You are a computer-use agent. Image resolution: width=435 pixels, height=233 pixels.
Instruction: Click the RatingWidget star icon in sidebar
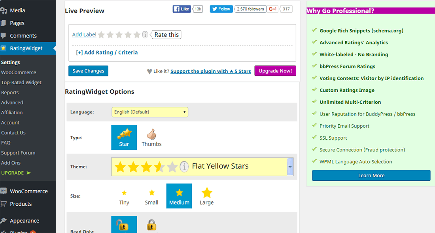pyautogui.click(x=3, y=48)
